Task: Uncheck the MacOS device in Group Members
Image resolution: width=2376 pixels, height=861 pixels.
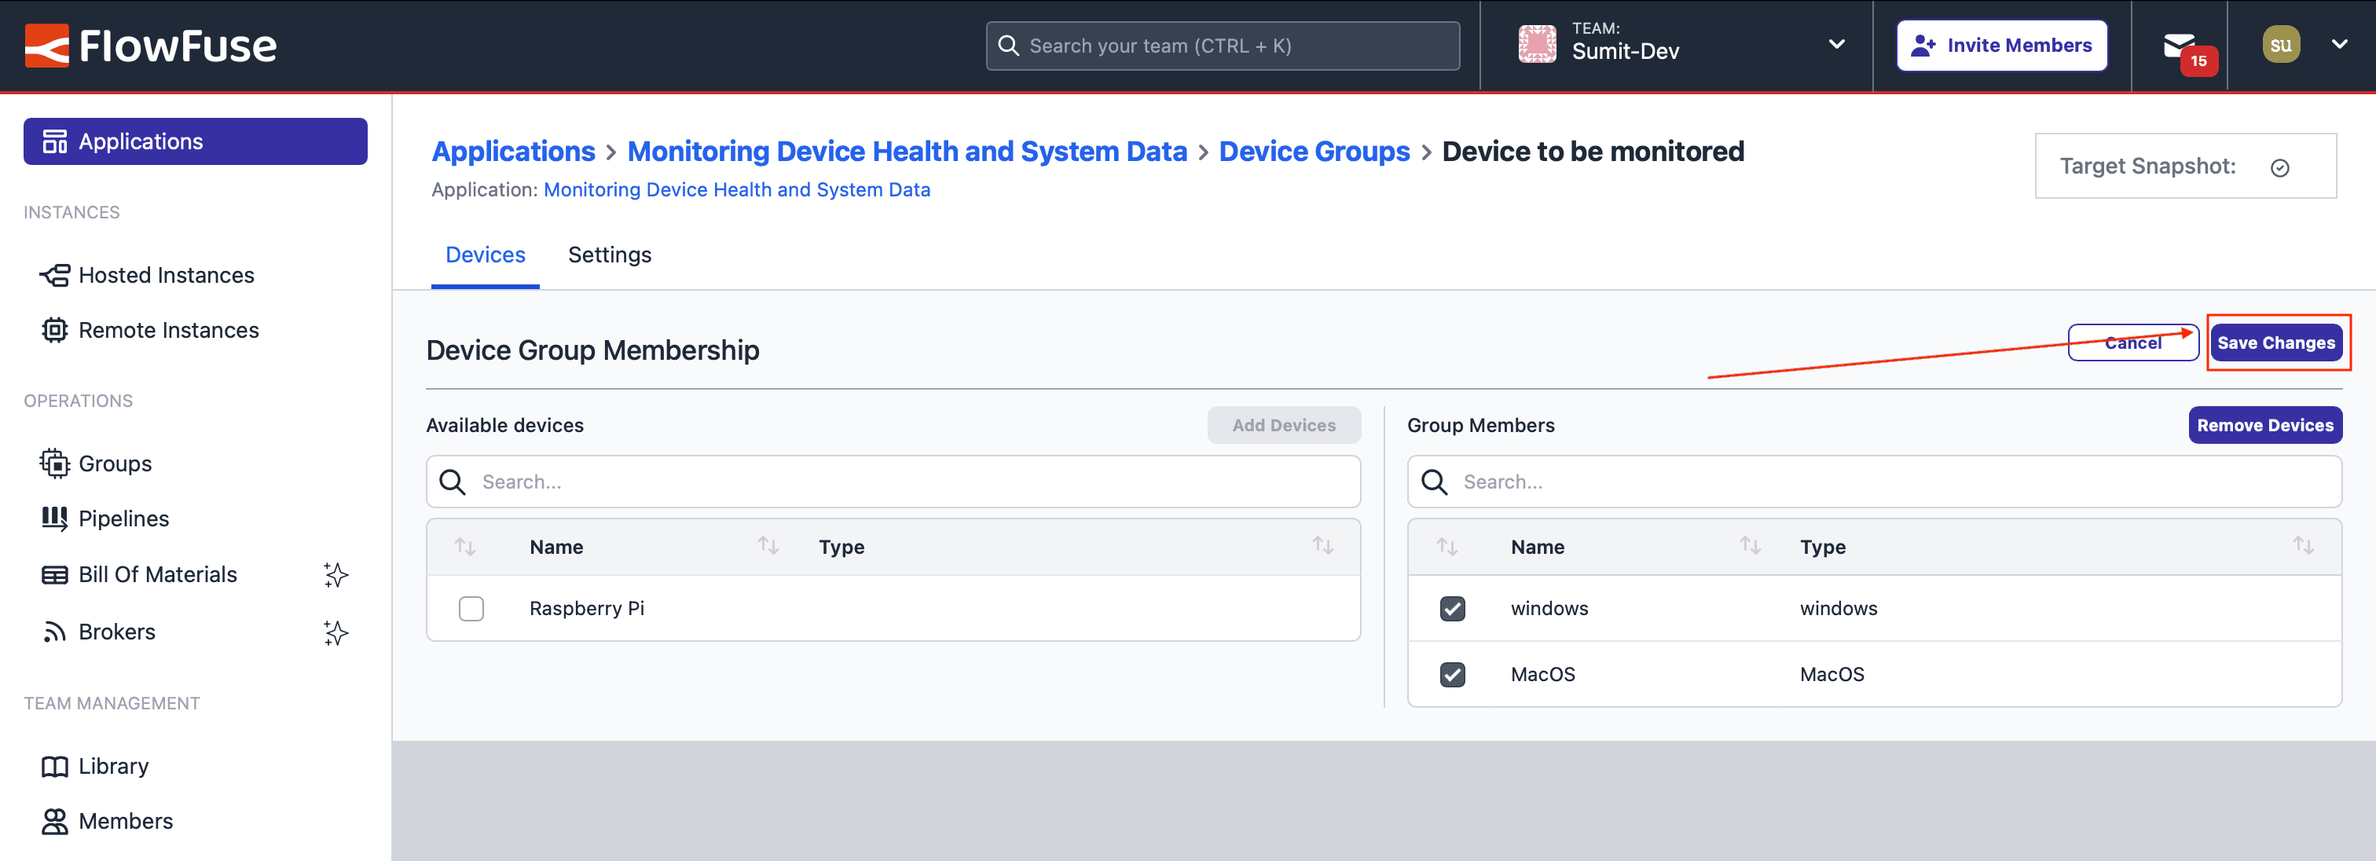Action: pos(1453,674)
